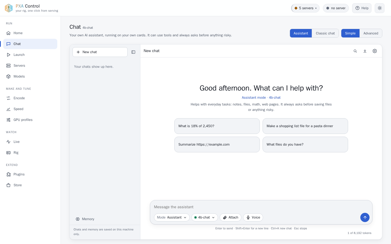Select the Advanced view toggle
This screenshot has height=244, width=391.
(x=371, y=33)
